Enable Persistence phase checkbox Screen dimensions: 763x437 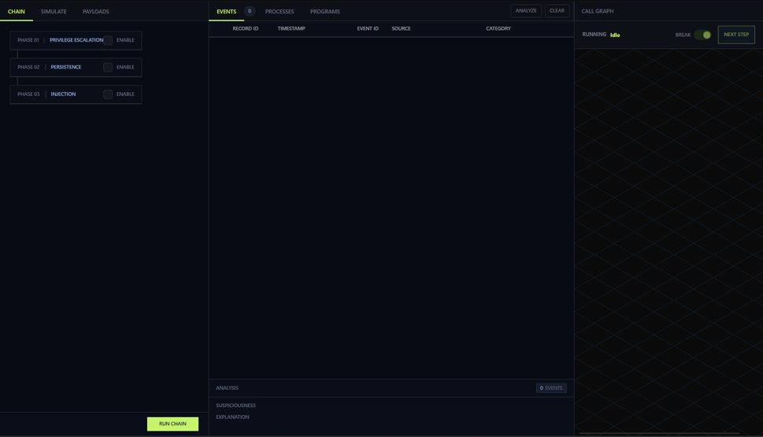coord(108,67)
